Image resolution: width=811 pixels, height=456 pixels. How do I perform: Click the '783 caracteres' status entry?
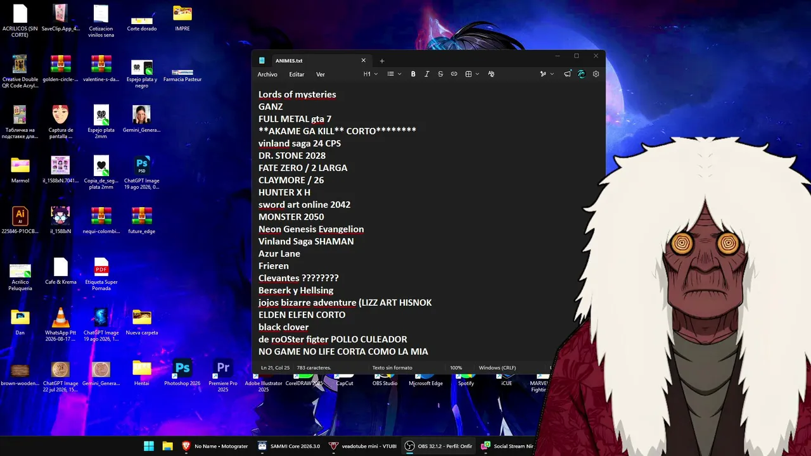tap(314, 367)
